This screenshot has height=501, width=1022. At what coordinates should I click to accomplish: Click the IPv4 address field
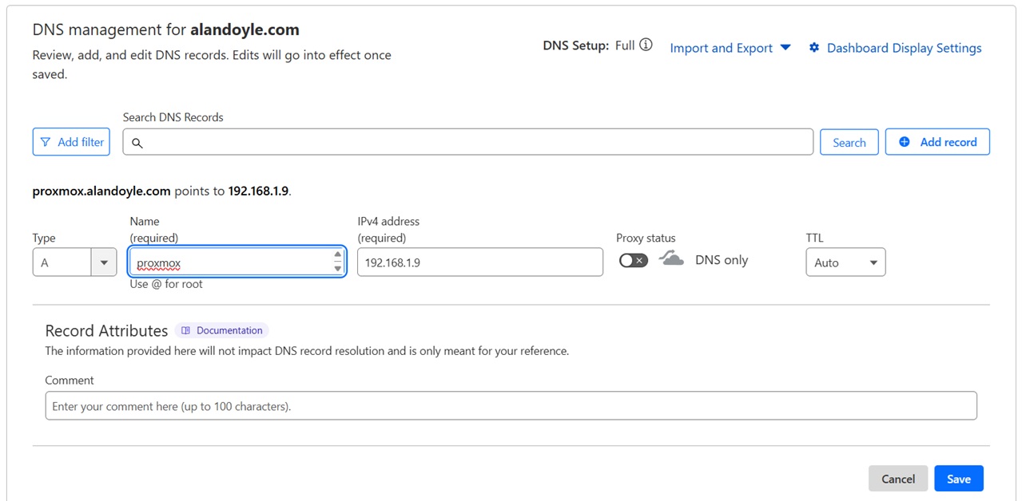(x=480, y=262)
